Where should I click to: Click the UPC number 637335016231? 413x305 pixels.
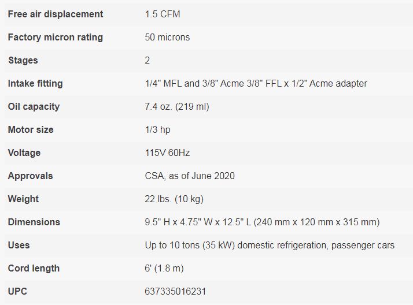point(175,291)
